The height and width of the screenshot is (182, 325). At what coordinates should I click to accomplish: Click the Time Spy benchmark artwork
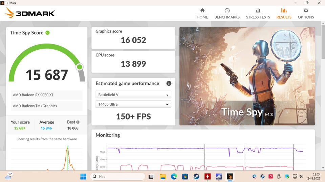pyautogui.click(x=247, y=76)
